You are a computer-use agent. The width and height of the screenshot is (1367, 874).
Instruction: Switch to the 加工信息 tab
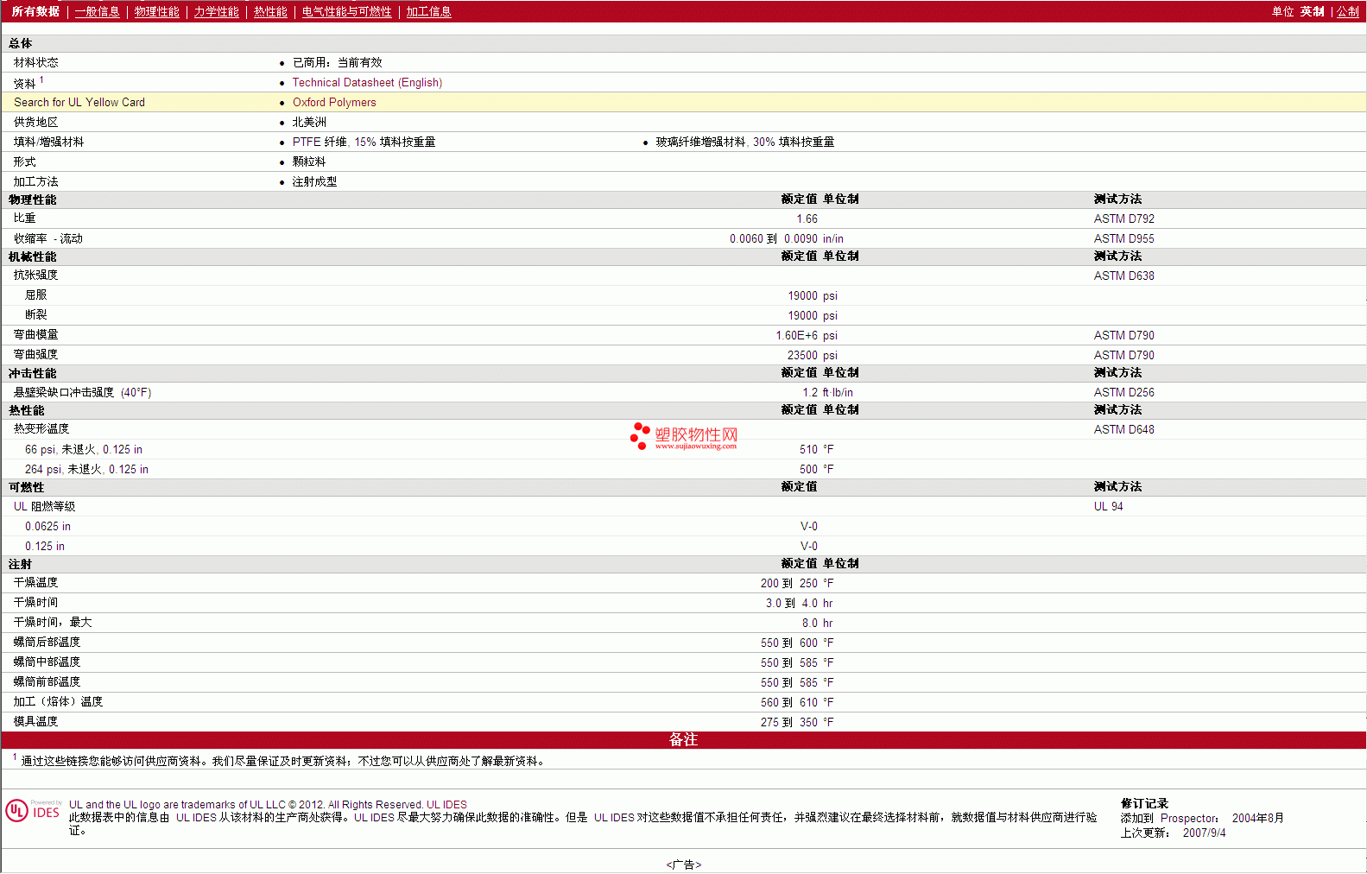click(x=428, y=12)
